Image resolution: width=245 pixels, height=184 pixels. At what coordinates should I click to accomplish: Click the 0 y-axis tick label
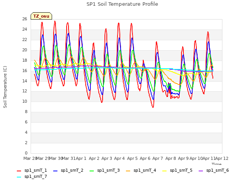tap(26, 153)
